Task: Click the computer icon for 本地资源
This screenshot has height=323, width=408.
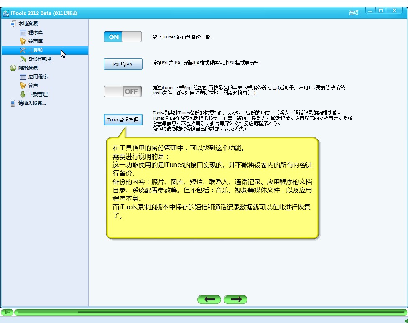Action: [13, 24]
